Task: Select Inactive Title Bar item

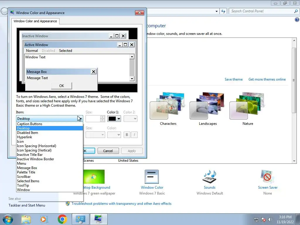Action: (x=50, y=155)
